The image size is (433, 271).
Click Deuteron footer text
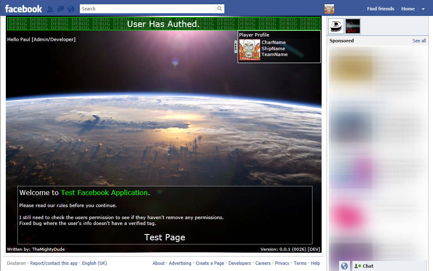(x=16, y=263)
